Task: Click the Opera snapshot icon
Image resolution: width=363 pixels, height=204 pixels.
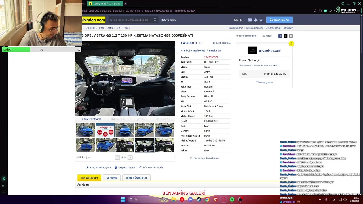Action: 320,11
